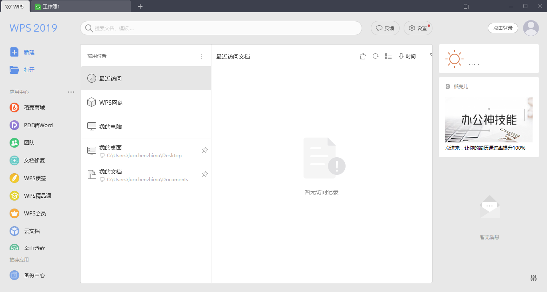This screenshot has width=547, height=292.
Task: Click the 设置 settings button
Action: [418, 28]
